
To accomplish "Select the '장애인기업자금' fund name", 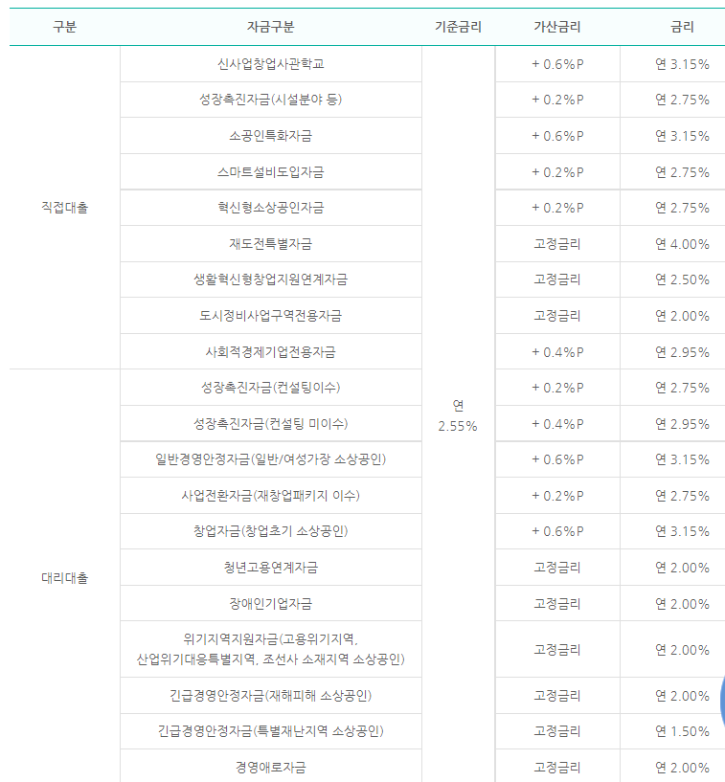I will point(270,604).
